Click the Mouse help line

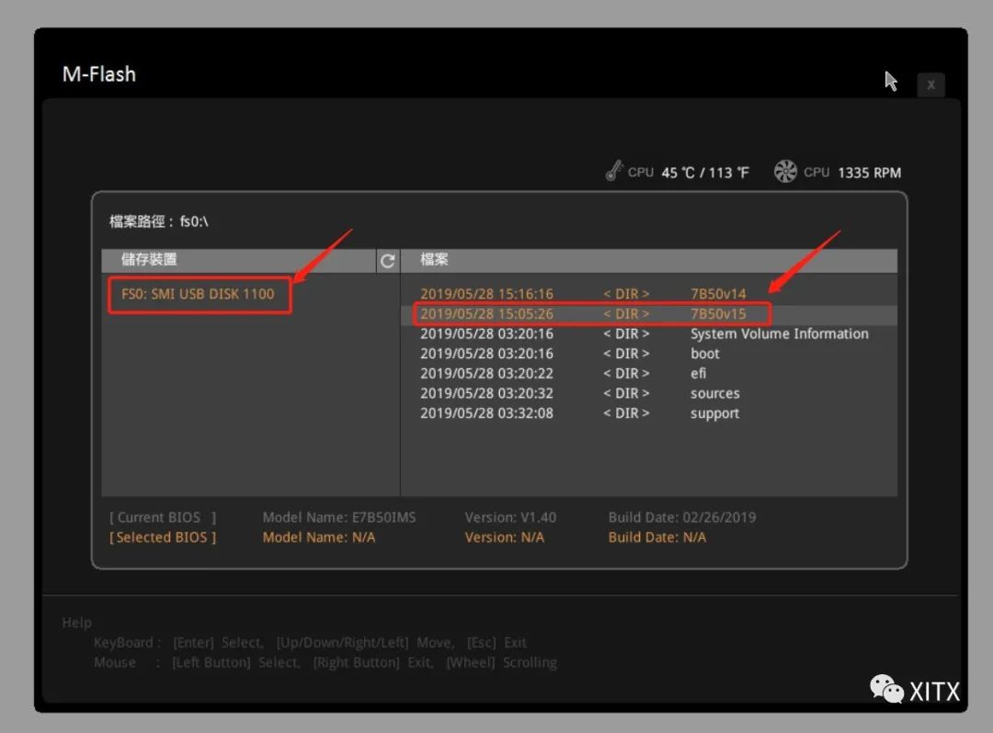click(x=325, y=663)
